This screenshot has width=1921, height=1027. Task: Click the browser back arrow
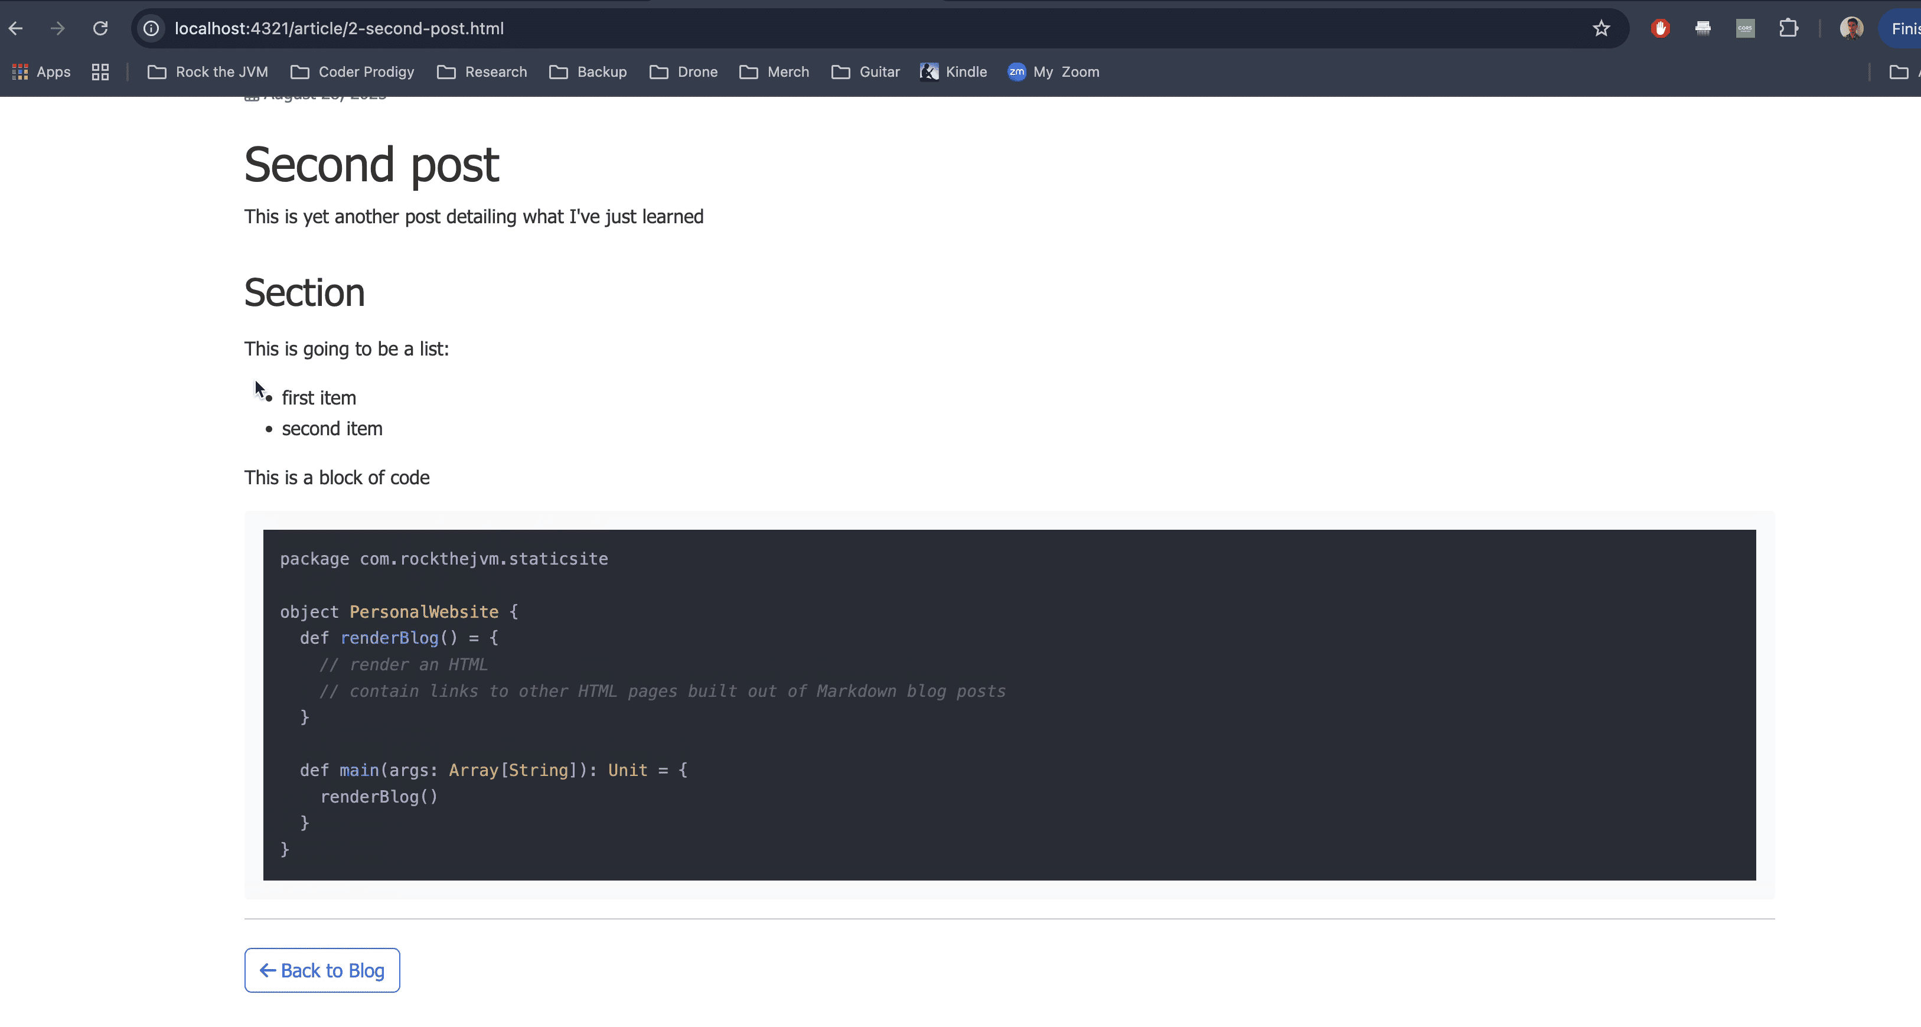click(x=16, y=28)
